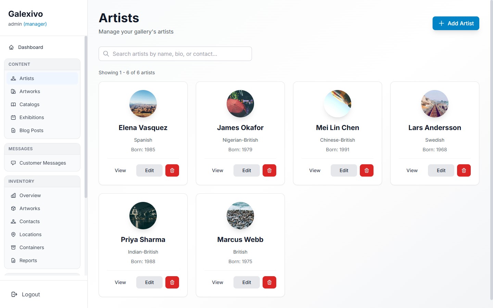The height and width of the screenshot is (308, 493).
Task: Click the artist search input field
Action: 175,54
